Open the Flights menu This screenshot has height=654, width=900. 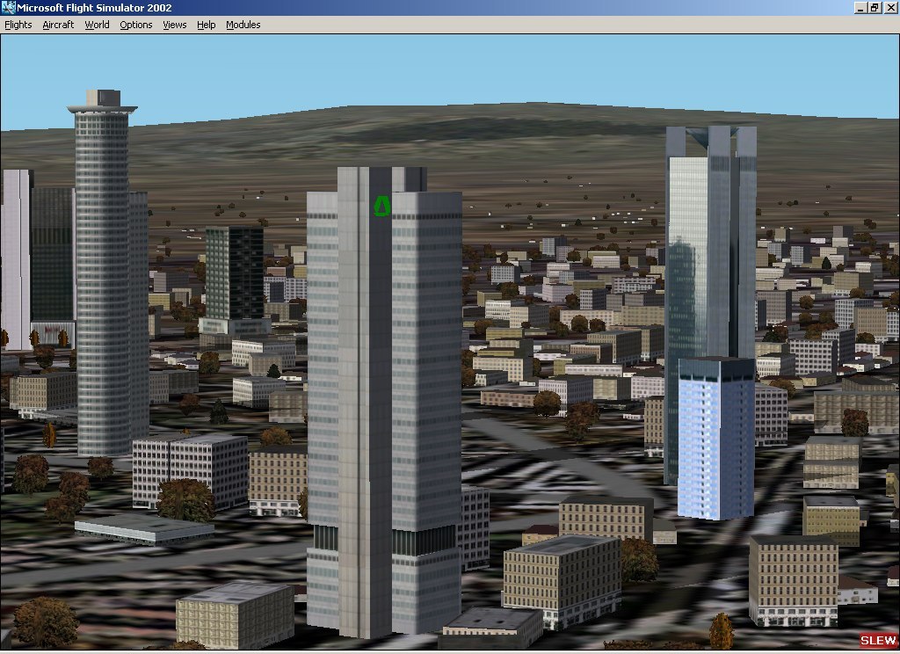(x=18, y=25)
